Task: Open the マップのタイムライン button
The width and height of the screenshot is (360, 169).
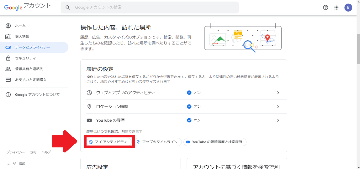Action: (158, 142)
